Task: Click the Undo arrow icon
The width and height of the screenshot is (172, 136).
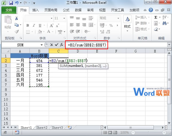Action: pos(17,3)
